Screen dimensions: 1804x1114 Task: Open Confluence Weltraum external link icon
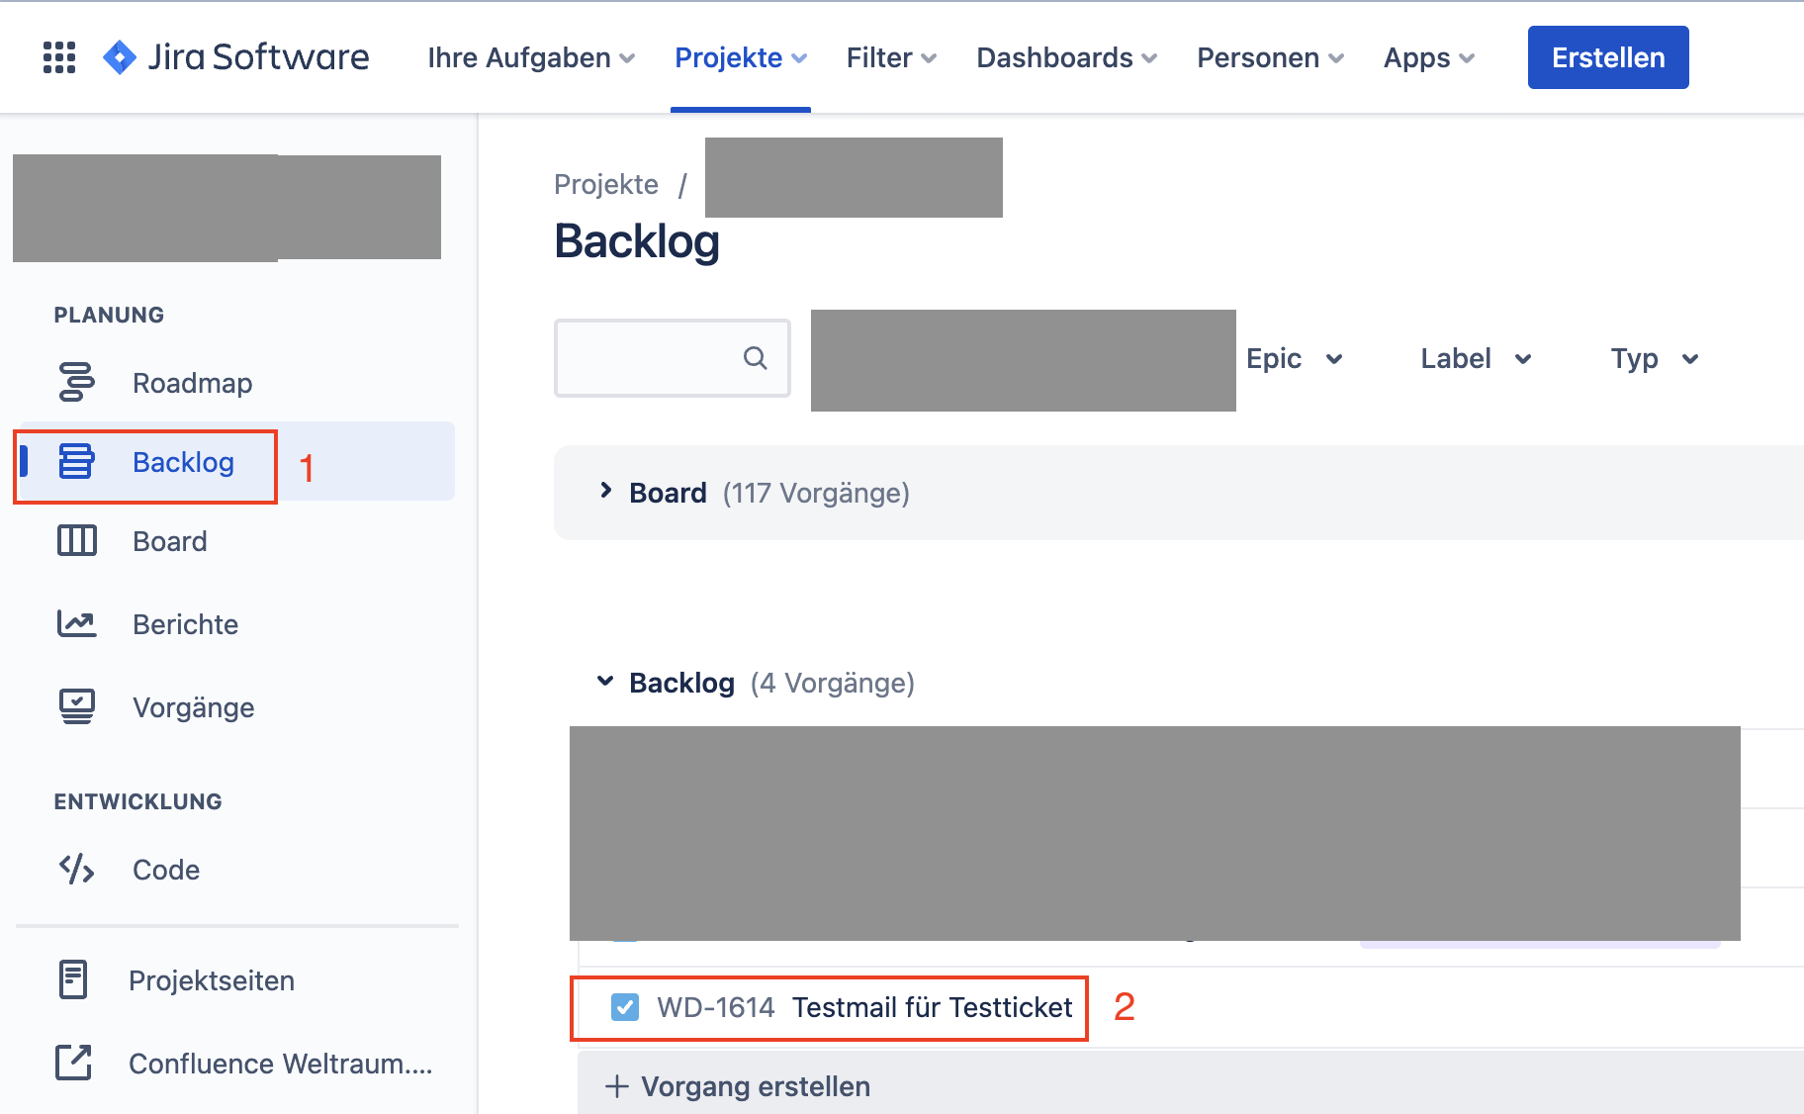point(73,1063)
